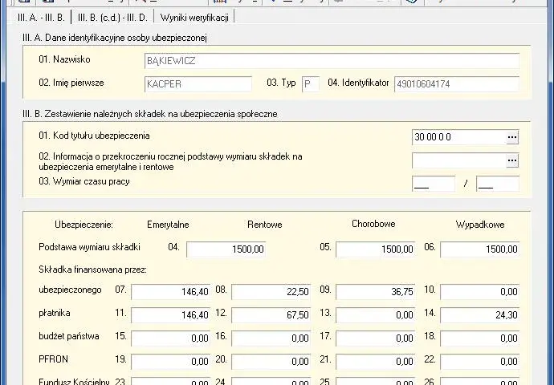The width and height of the screenshot is (554, 385).
Task: Click the 'PFRON' row label
Action: [x=53, y=359]
